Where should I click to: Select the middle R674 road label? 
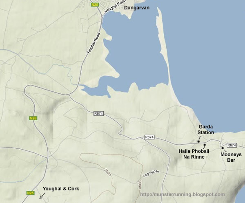pos(149,137)
